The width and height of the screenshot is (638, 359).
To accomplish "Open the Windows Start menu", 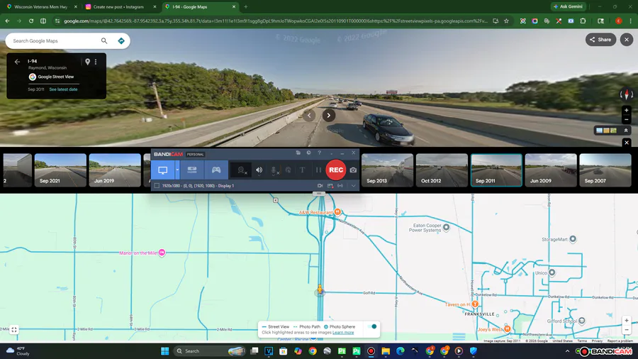I will point(164,351).
